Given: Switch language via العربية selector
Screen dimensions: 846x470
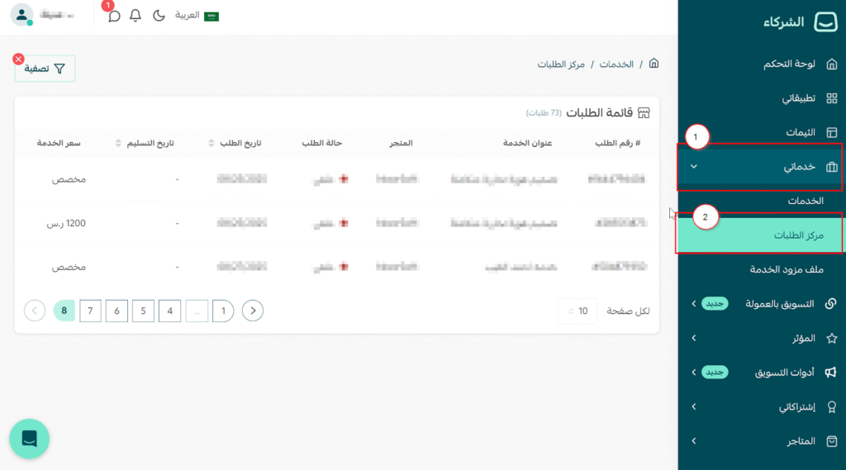Looking at the screenshot, I should click(197, 16).
